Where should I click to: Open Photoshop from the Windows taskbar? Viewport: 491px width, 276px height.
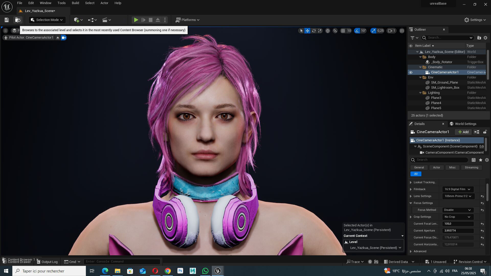click(x=180, y=271)
